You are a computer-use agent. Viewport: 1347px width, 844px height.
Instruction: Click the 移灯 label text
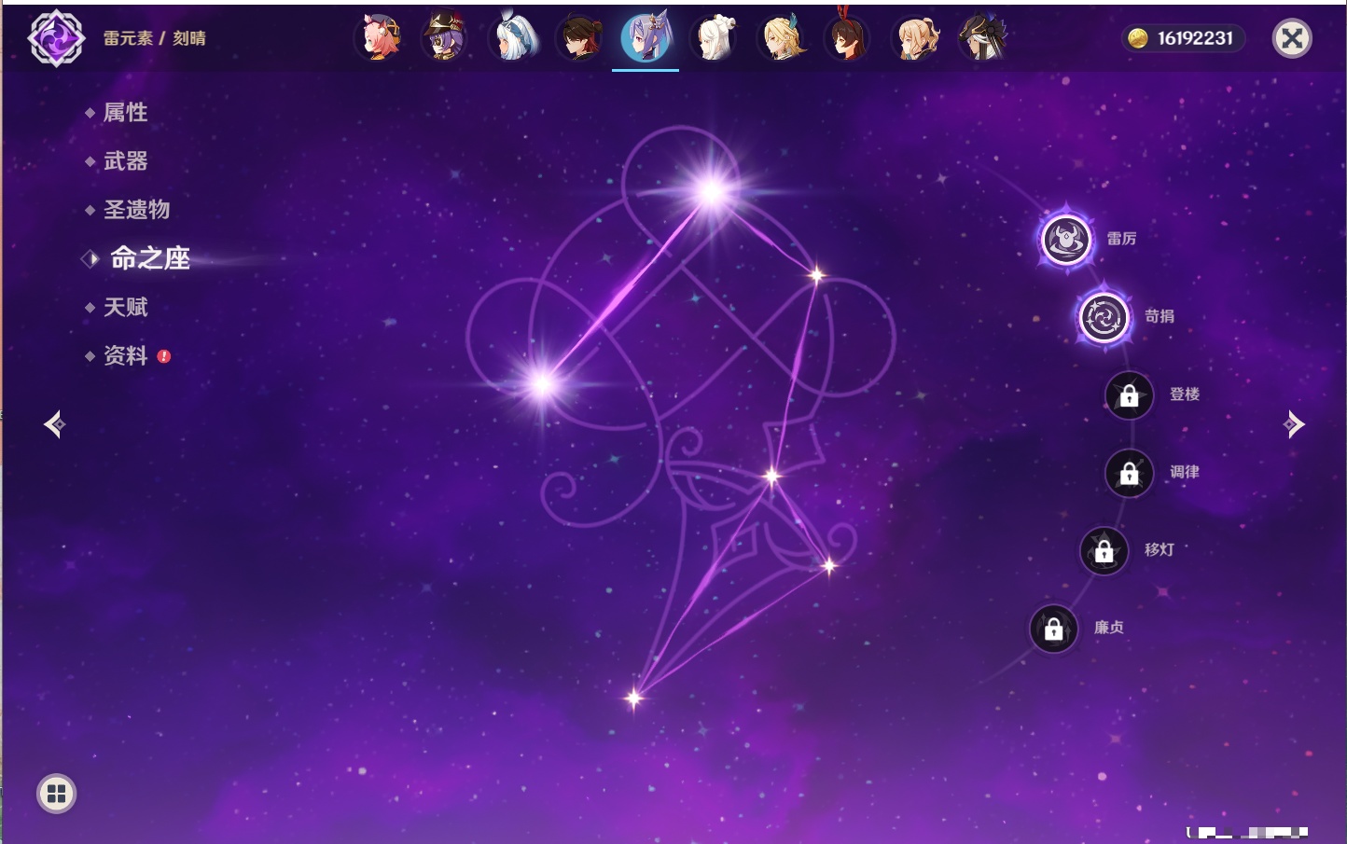pyautogui.click(x=1160, y=549)
